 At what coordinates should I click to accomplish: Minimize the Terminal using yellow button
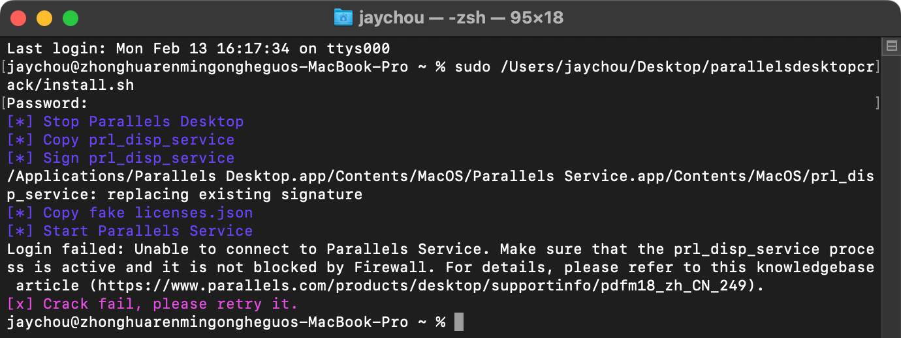pyautogui.click(x=44, y=18)
